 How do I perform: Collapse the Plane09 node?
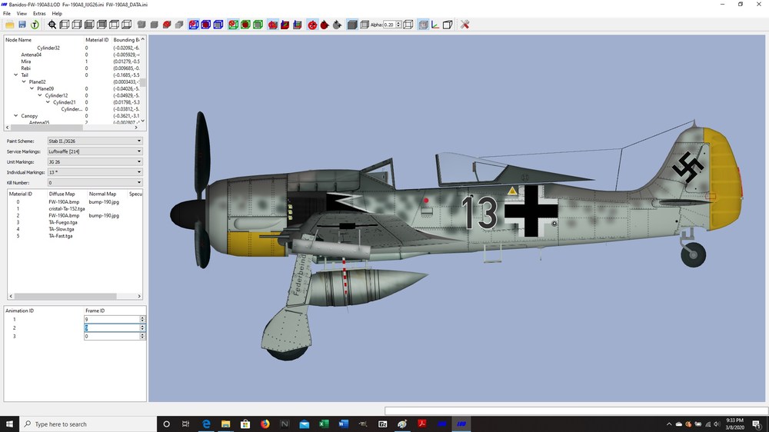pyautogui.click(x=32, y=88)
